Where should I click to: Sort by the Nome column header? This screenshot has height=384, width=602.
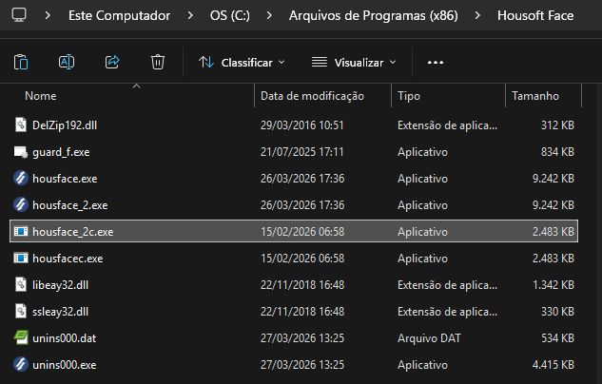[x=41, y=96]
